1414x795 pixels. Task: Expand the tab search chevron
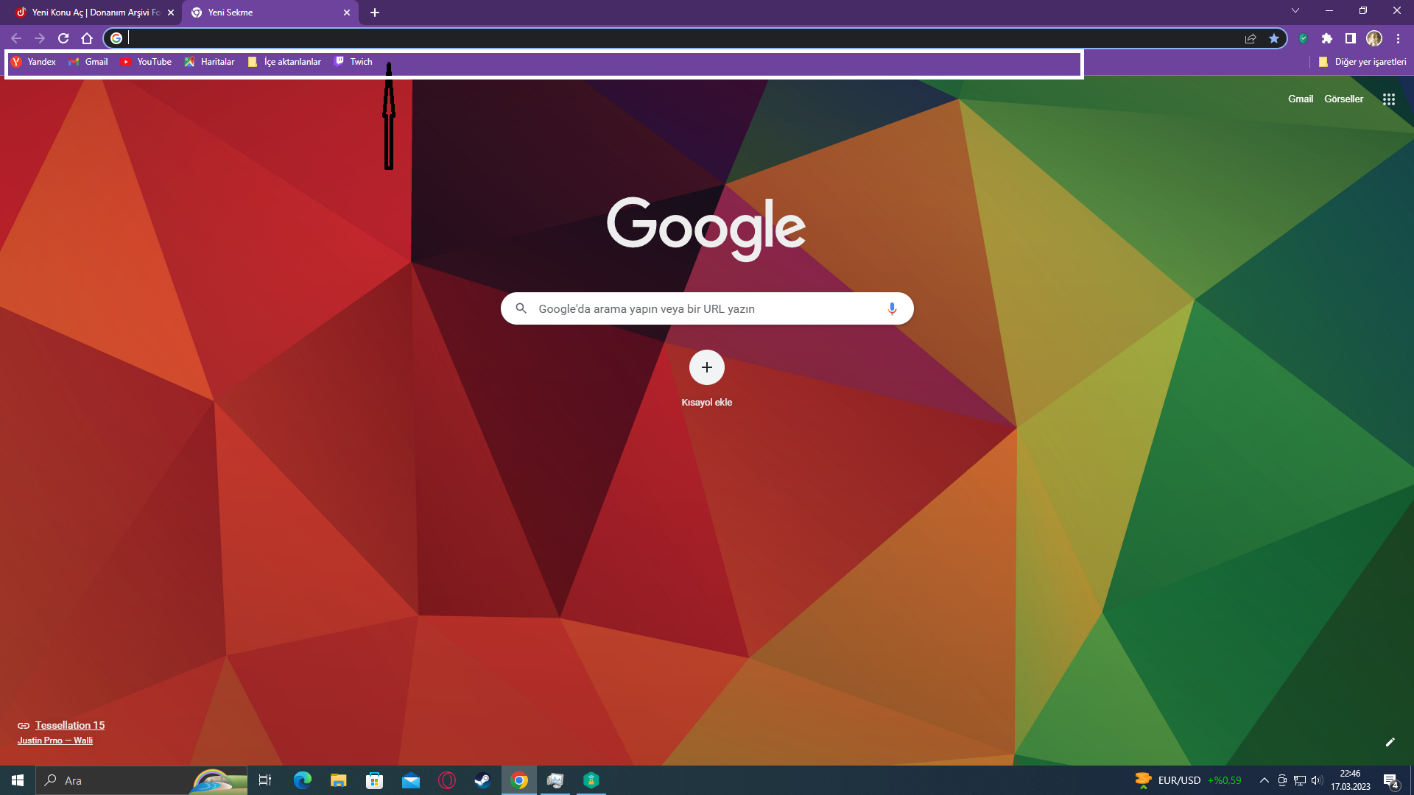pos(1295,11)
